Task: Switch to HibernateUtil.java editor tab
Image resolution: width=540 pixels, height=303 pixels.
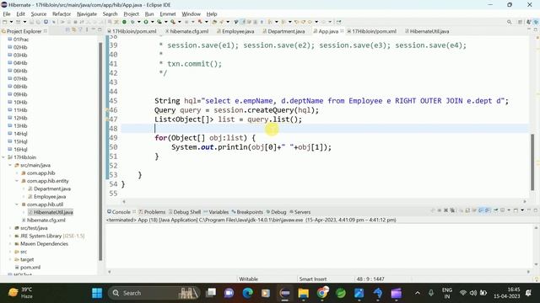Action: pos(427,31)
